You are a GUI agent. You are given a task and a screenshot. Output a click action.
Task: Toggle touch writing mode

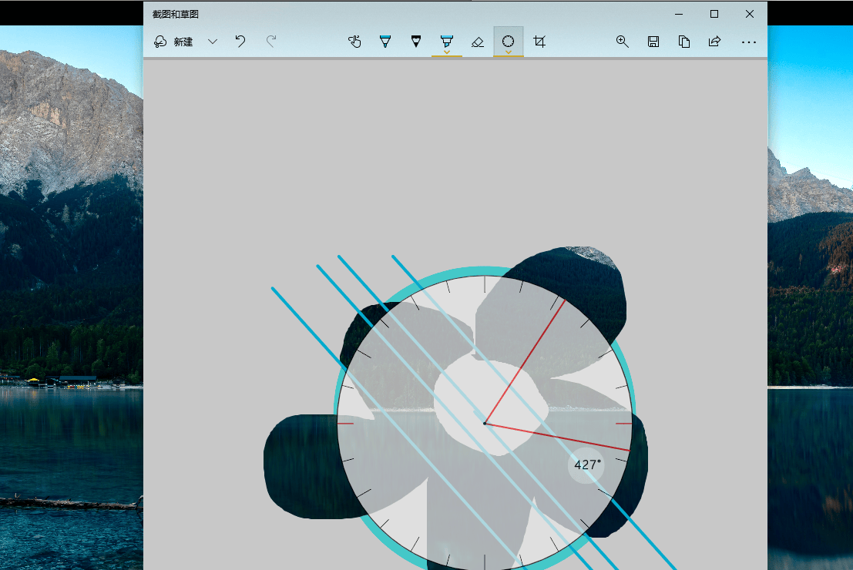(x=354, y=42)
